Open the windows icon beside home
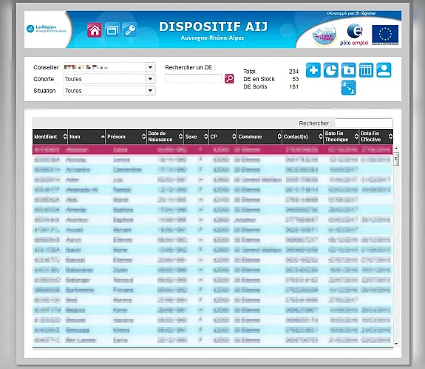Image resolution: width=425 pixels, height=369 pixels. (x=112, y=30)
